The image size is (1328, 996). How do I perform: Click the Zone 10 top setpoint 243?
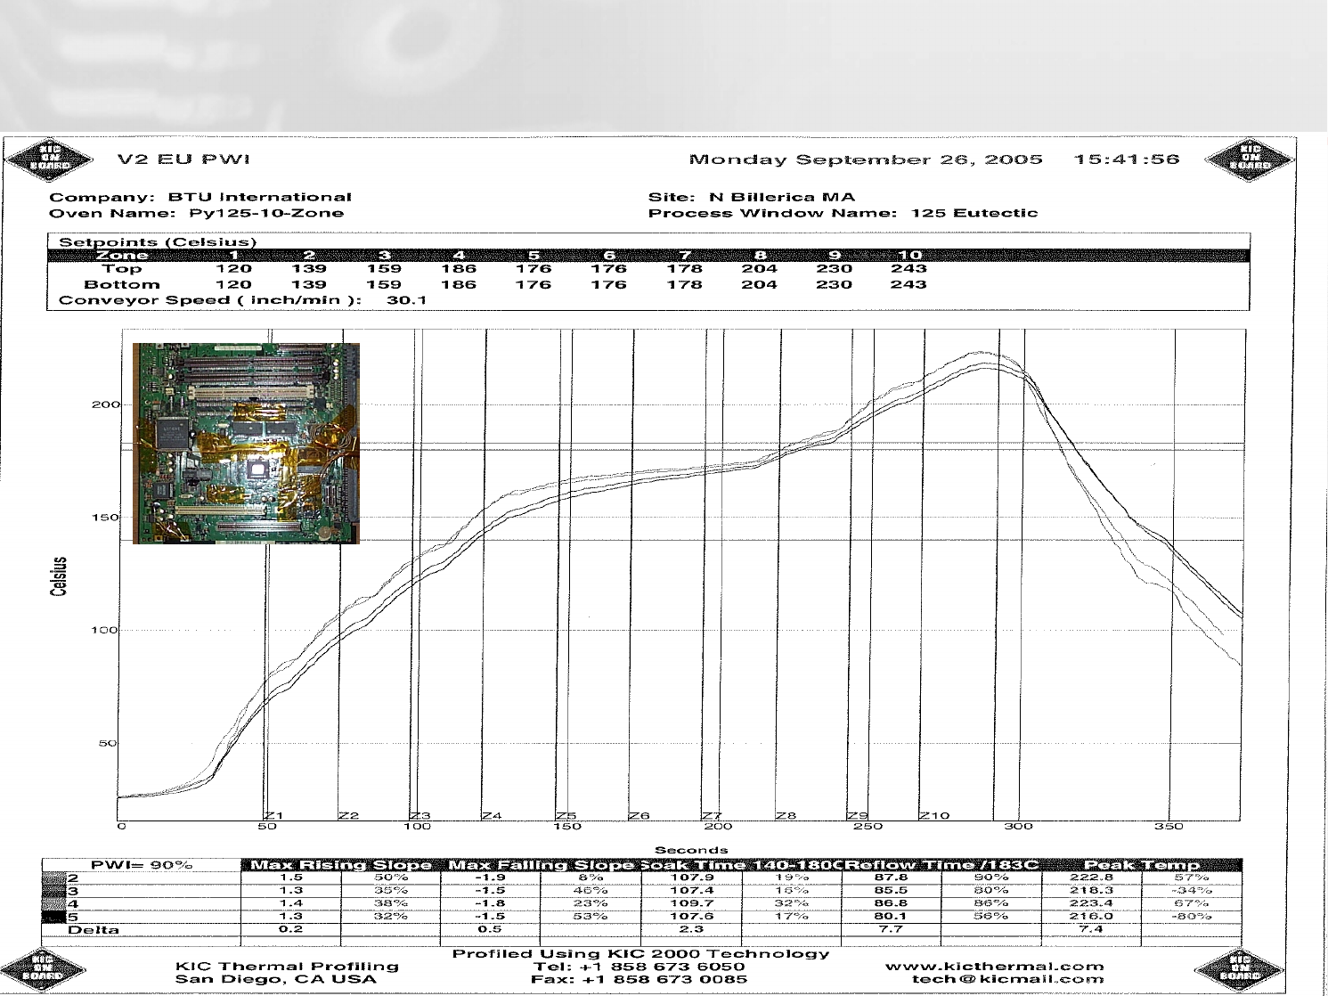click(908, 269)
